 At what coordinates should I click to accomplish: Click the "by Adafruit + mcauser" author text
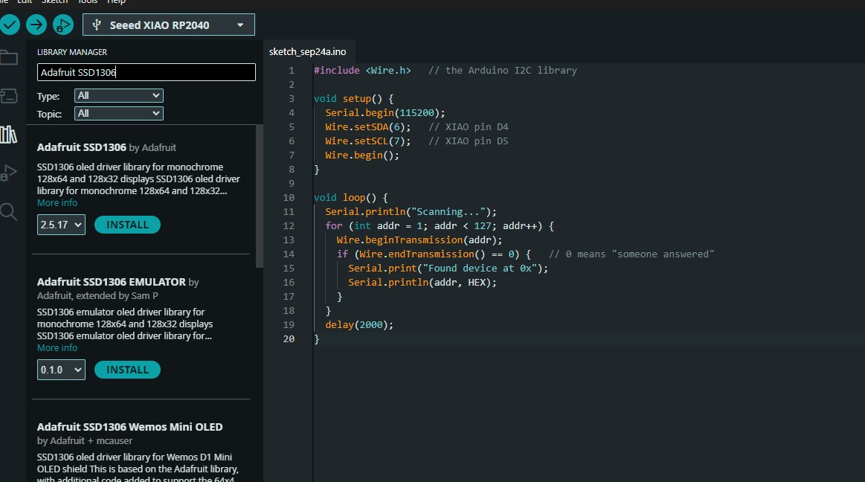click(85, 440)
